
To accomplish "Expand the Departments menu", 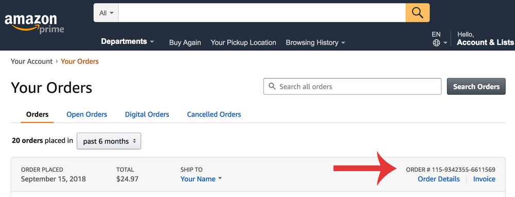I will 127,42.
